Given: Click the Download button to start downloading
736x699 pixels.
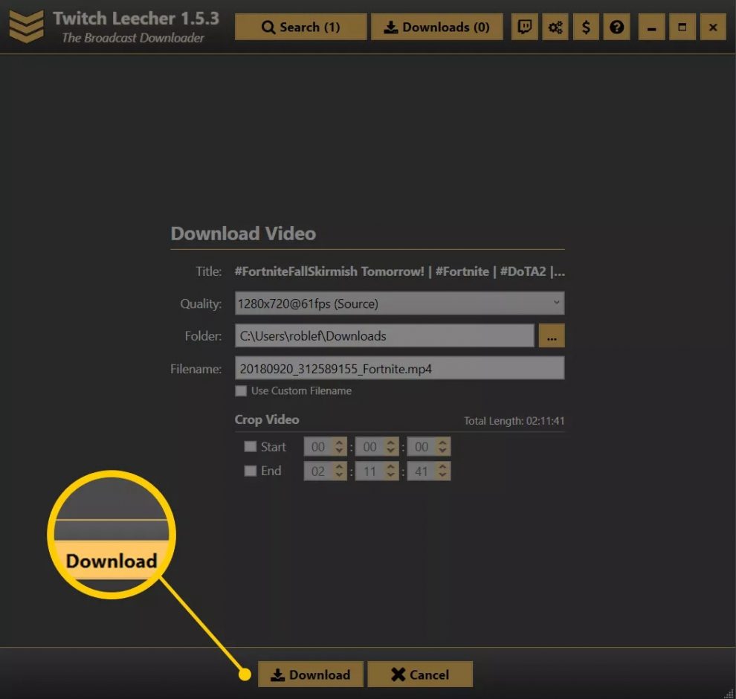Looking at the screenshot, I should pyautogui.click(x=311, y=674).
